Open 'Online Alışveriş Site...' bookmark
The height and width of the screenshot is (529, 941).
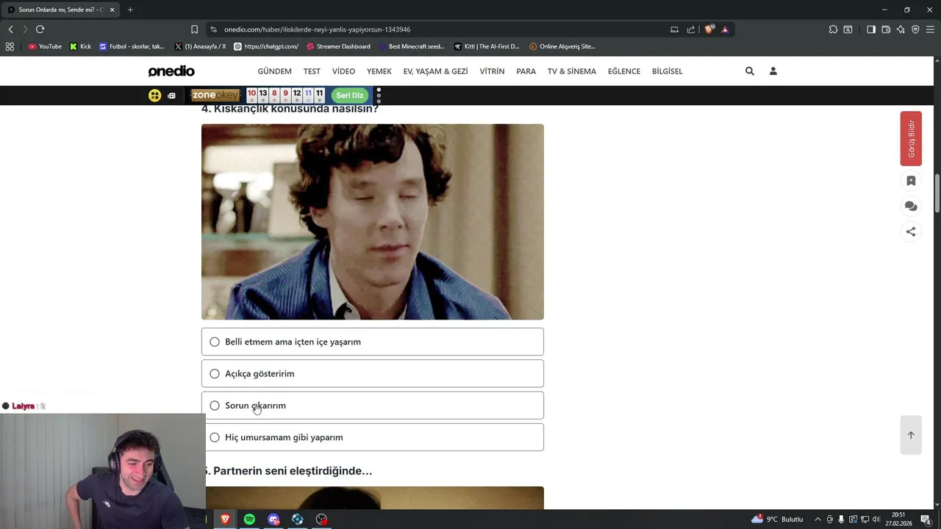point(562,46)
